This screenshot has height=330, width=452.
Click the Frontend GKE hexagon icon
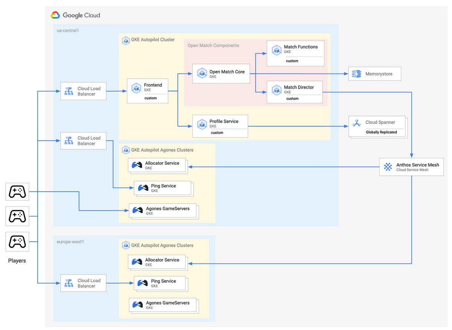point(136,88)
